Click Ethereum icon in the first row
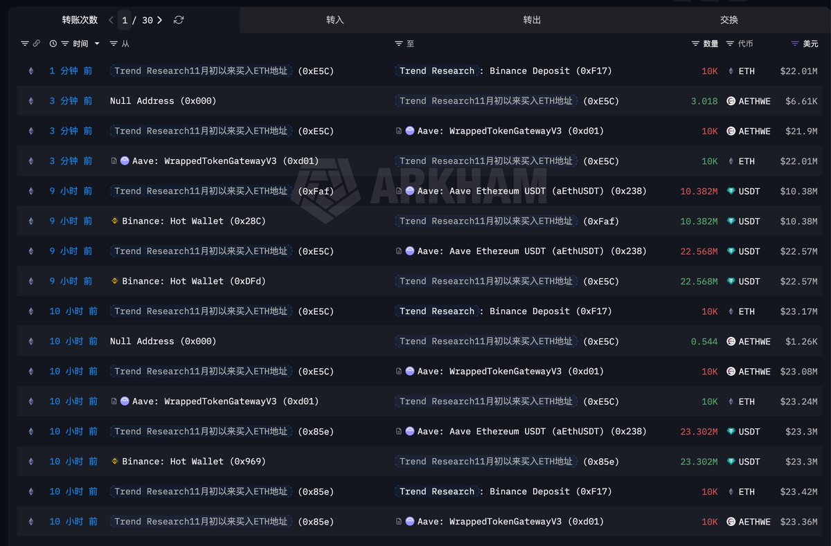The image size is (831, 546). 30,71
